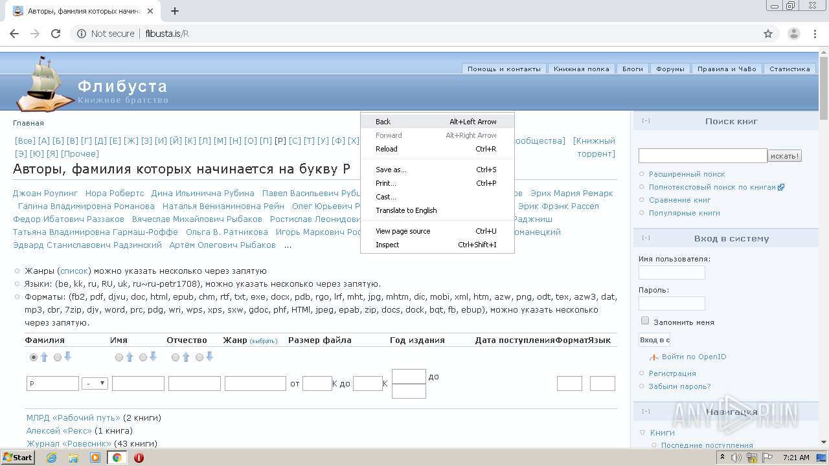The image size is (829, 466).
Task: Click the action center flag tray icon
Action: (767, 458)
